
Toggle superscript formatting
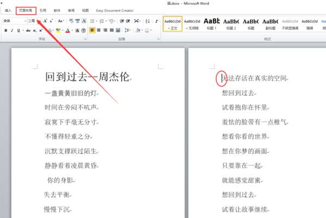click(x=41, y=30)
